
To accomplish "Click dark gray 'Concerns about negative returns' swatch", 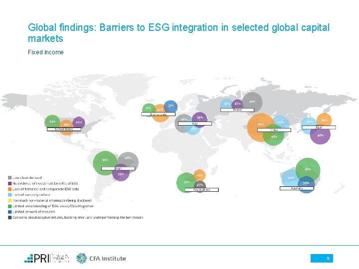I will pyautogui.click(x=9, y=218).
